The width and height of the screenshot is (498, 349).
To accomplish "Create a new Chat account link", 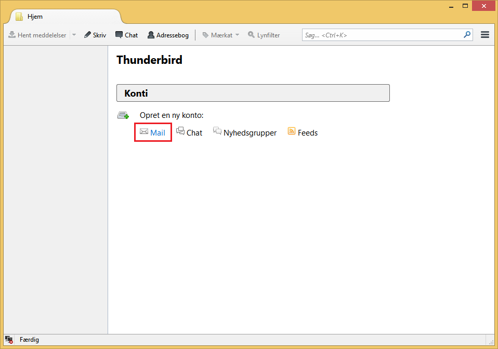I will point(189,132).
